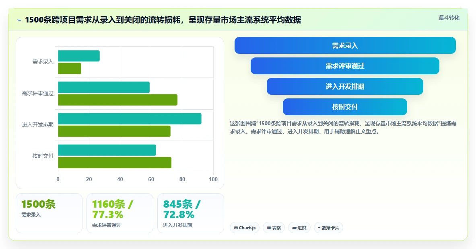Click the green bar for 进入开发排期
This screenshot has width=476, height=249.
coord(114,131)
